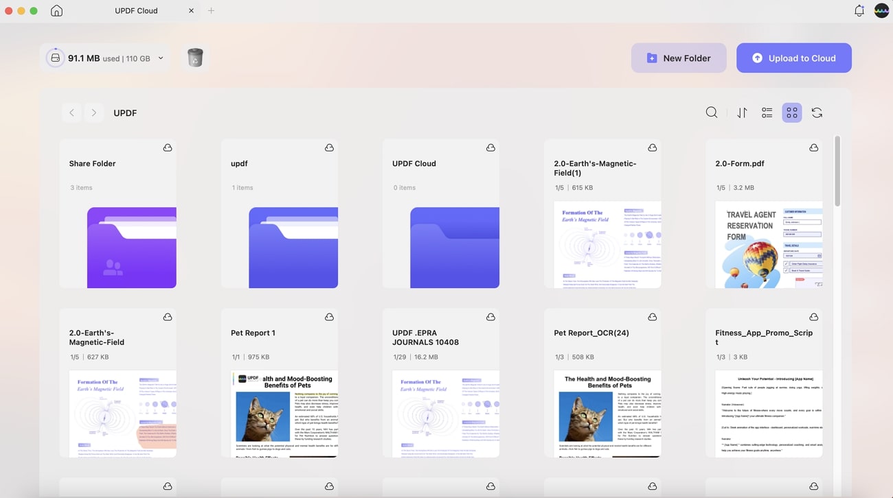The width and height of the screenshot is (893, 498).
Task: Click Upload to Cloud button
Action: point(794,58)
